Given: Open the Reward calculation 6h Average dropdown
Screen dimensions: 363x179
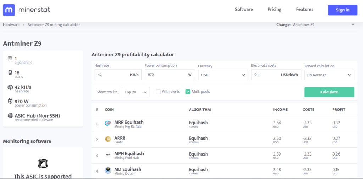Looking at the screenshot, I should (x=329, y=75).
